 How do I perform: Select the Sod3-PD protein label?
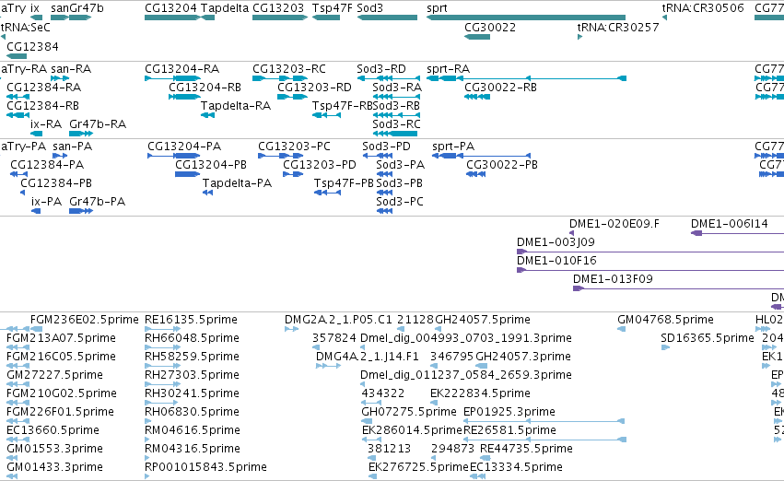[x=387, y=147]
